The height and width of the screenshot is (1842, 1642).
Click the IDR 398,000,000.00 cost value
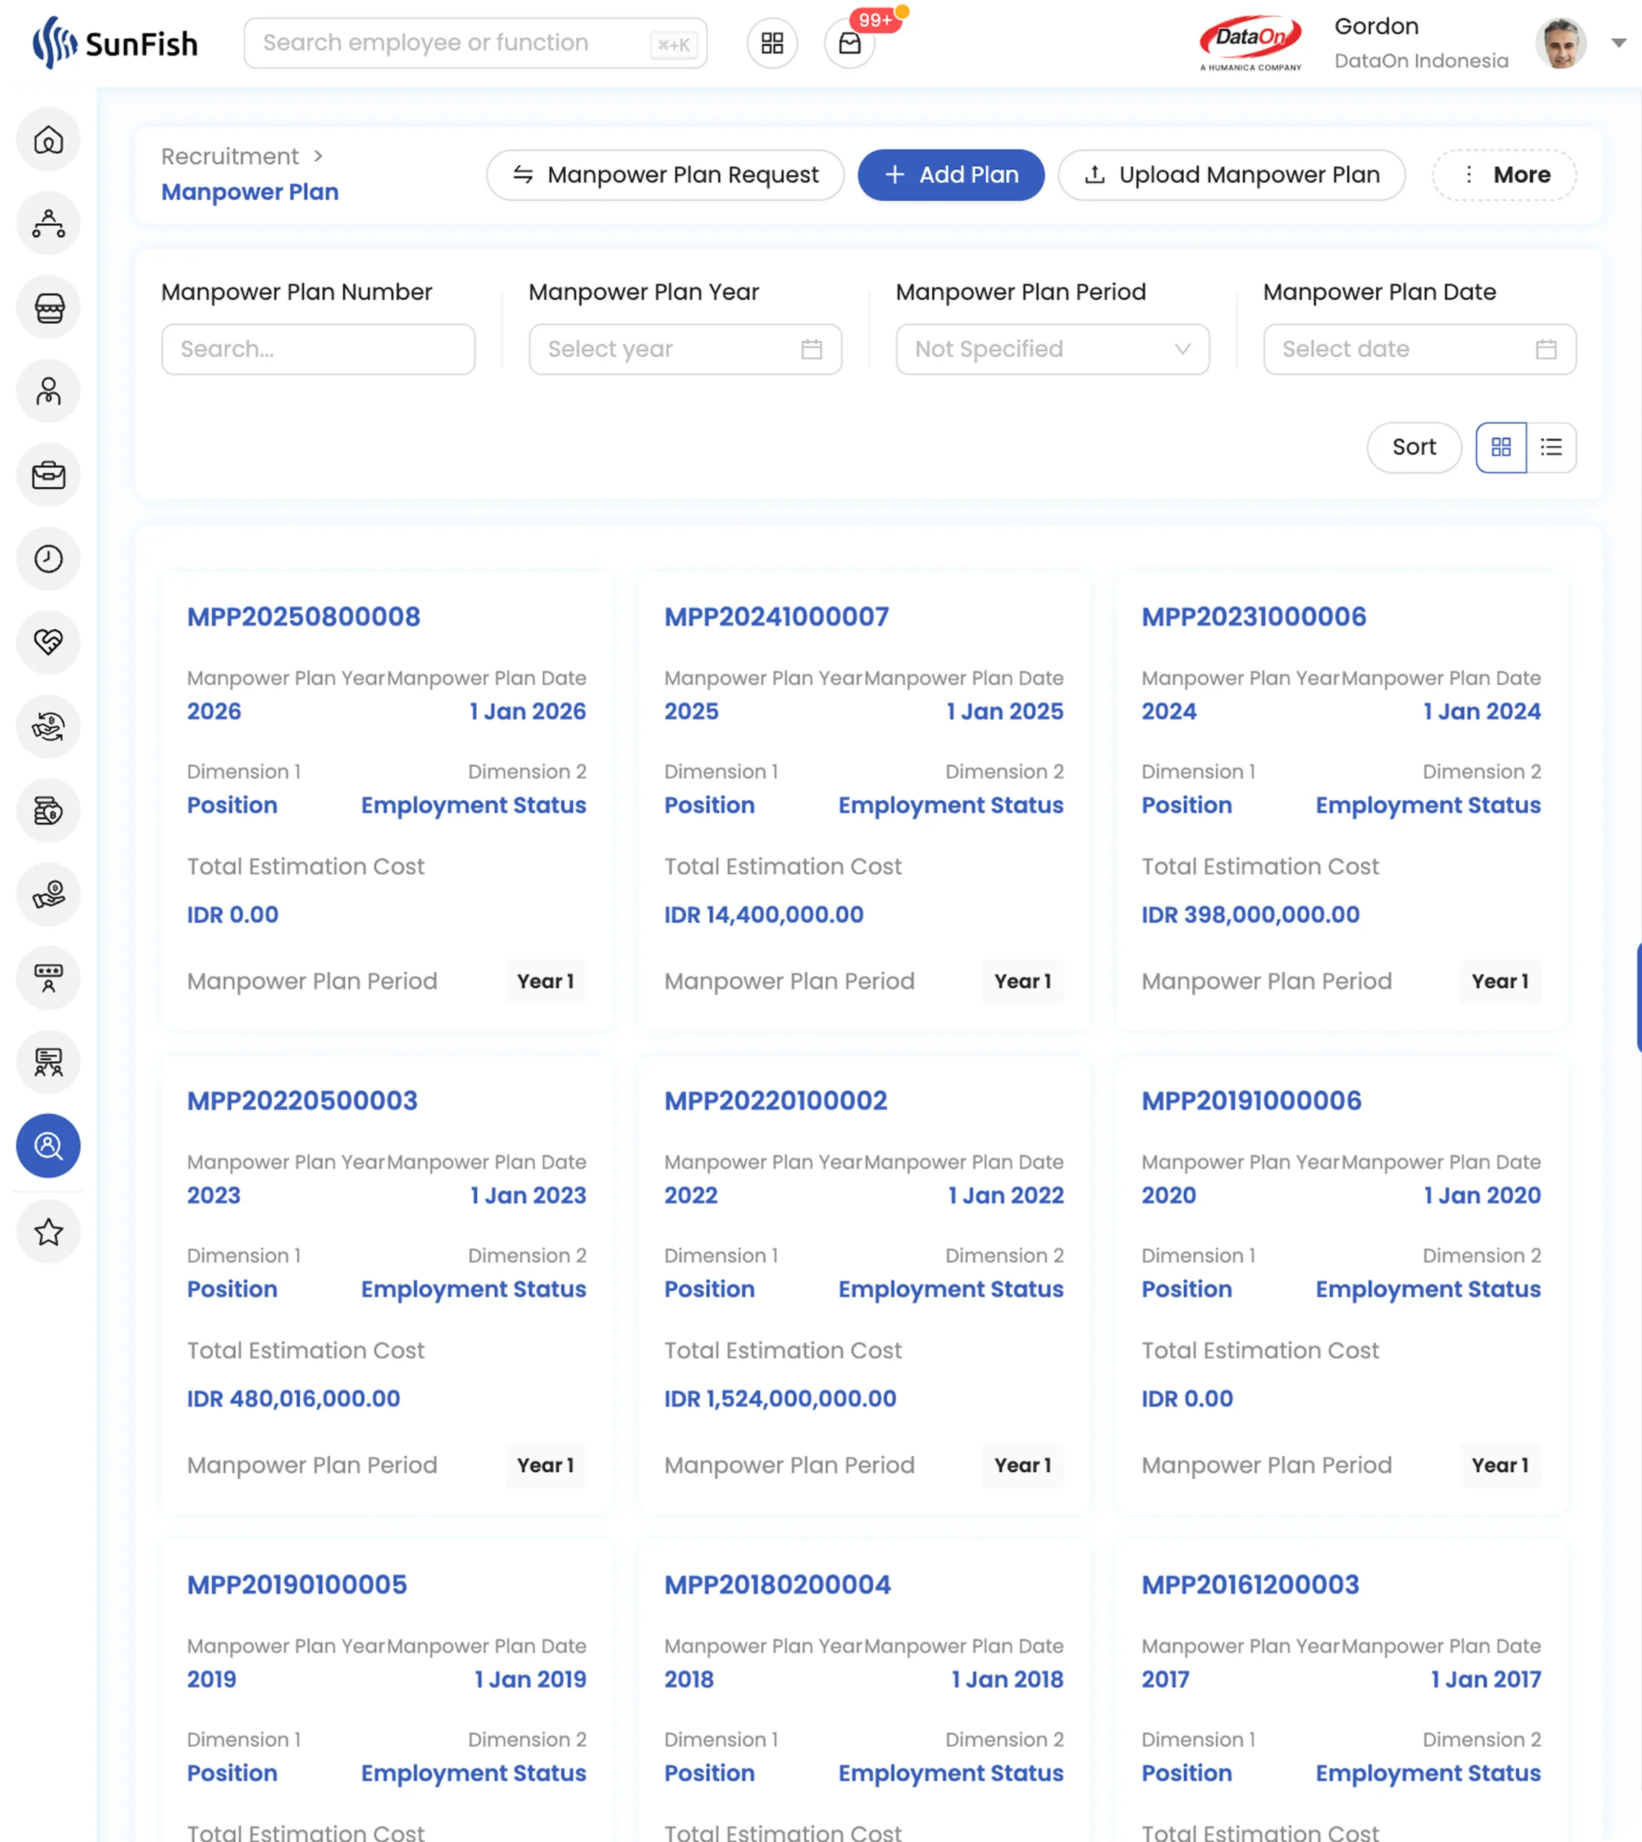click(1251, 915)
